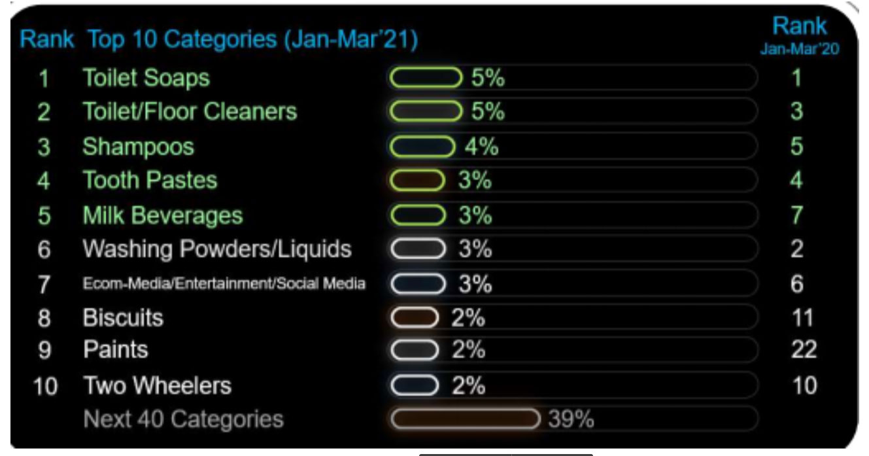
Task: Click the Rank Jan-Mar'20 column header
Action: click(x=799, y=36)
